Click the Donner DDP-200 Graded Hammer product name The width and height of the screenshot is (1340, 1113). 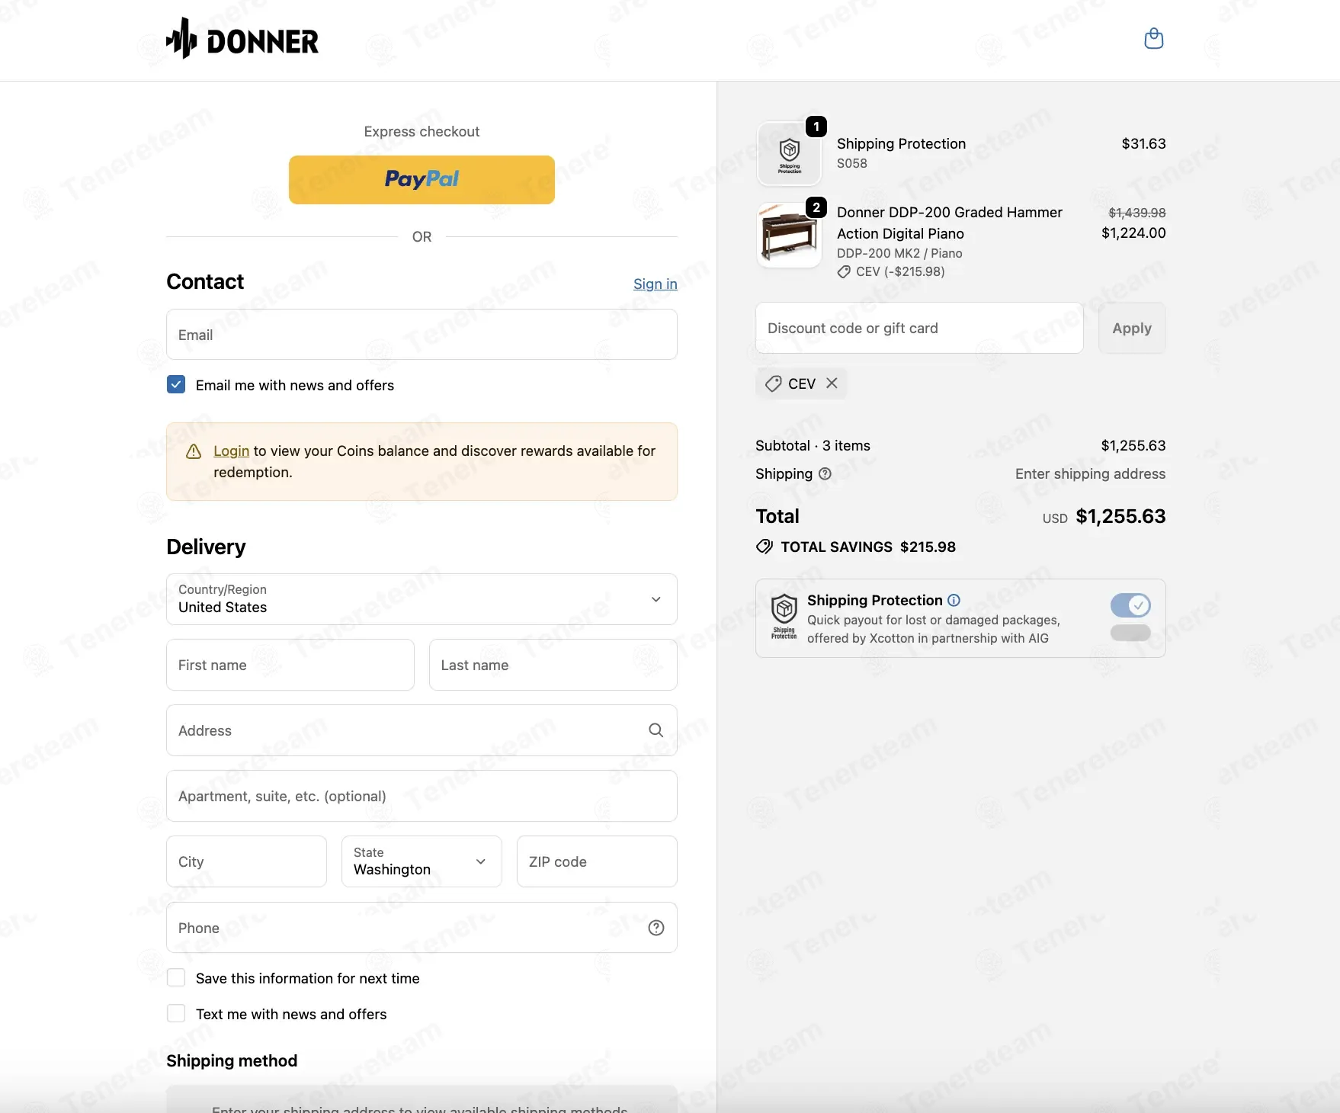coord(950,223)
